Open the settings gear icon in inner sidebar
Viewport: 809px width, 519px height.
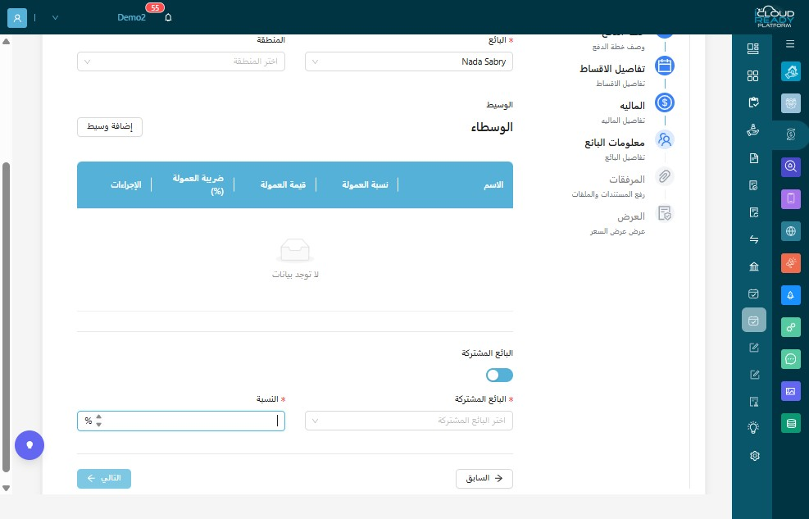755,456
